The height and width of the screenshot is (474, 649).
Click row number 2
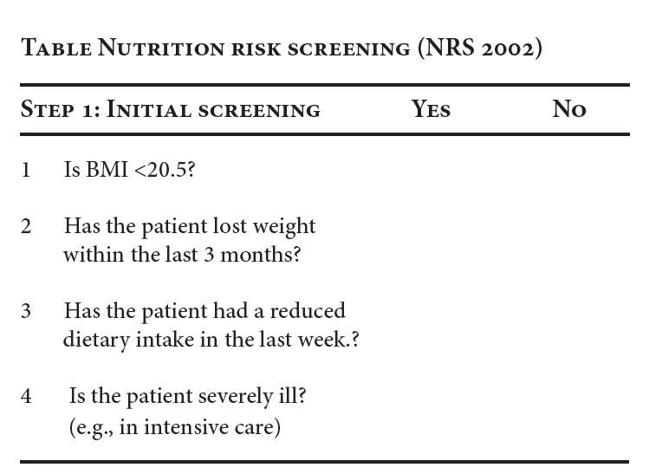[26, 227]
